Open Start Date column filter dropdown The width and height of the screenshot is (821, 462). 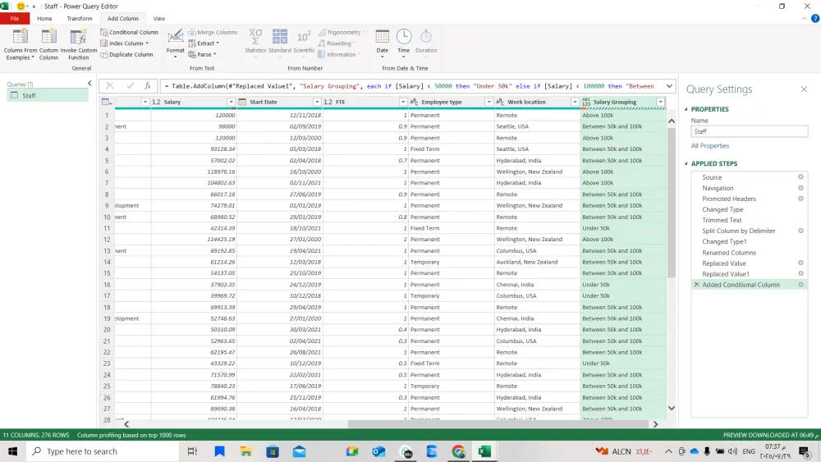pos(317,102)
